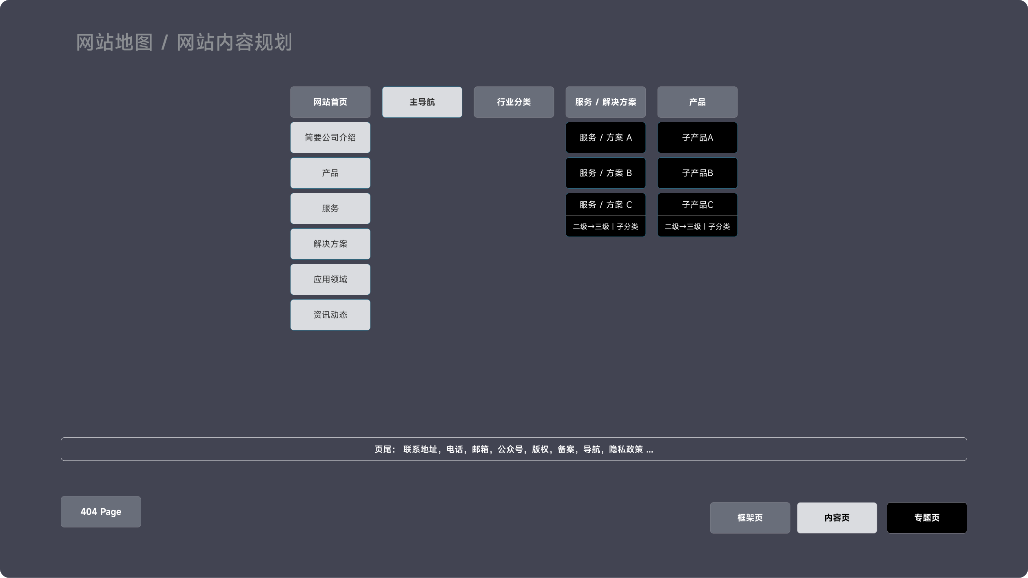This screenshot has height=578, width=1028.
Task: Select the 服务/解决方案 header node
Action: pos(605,102)
